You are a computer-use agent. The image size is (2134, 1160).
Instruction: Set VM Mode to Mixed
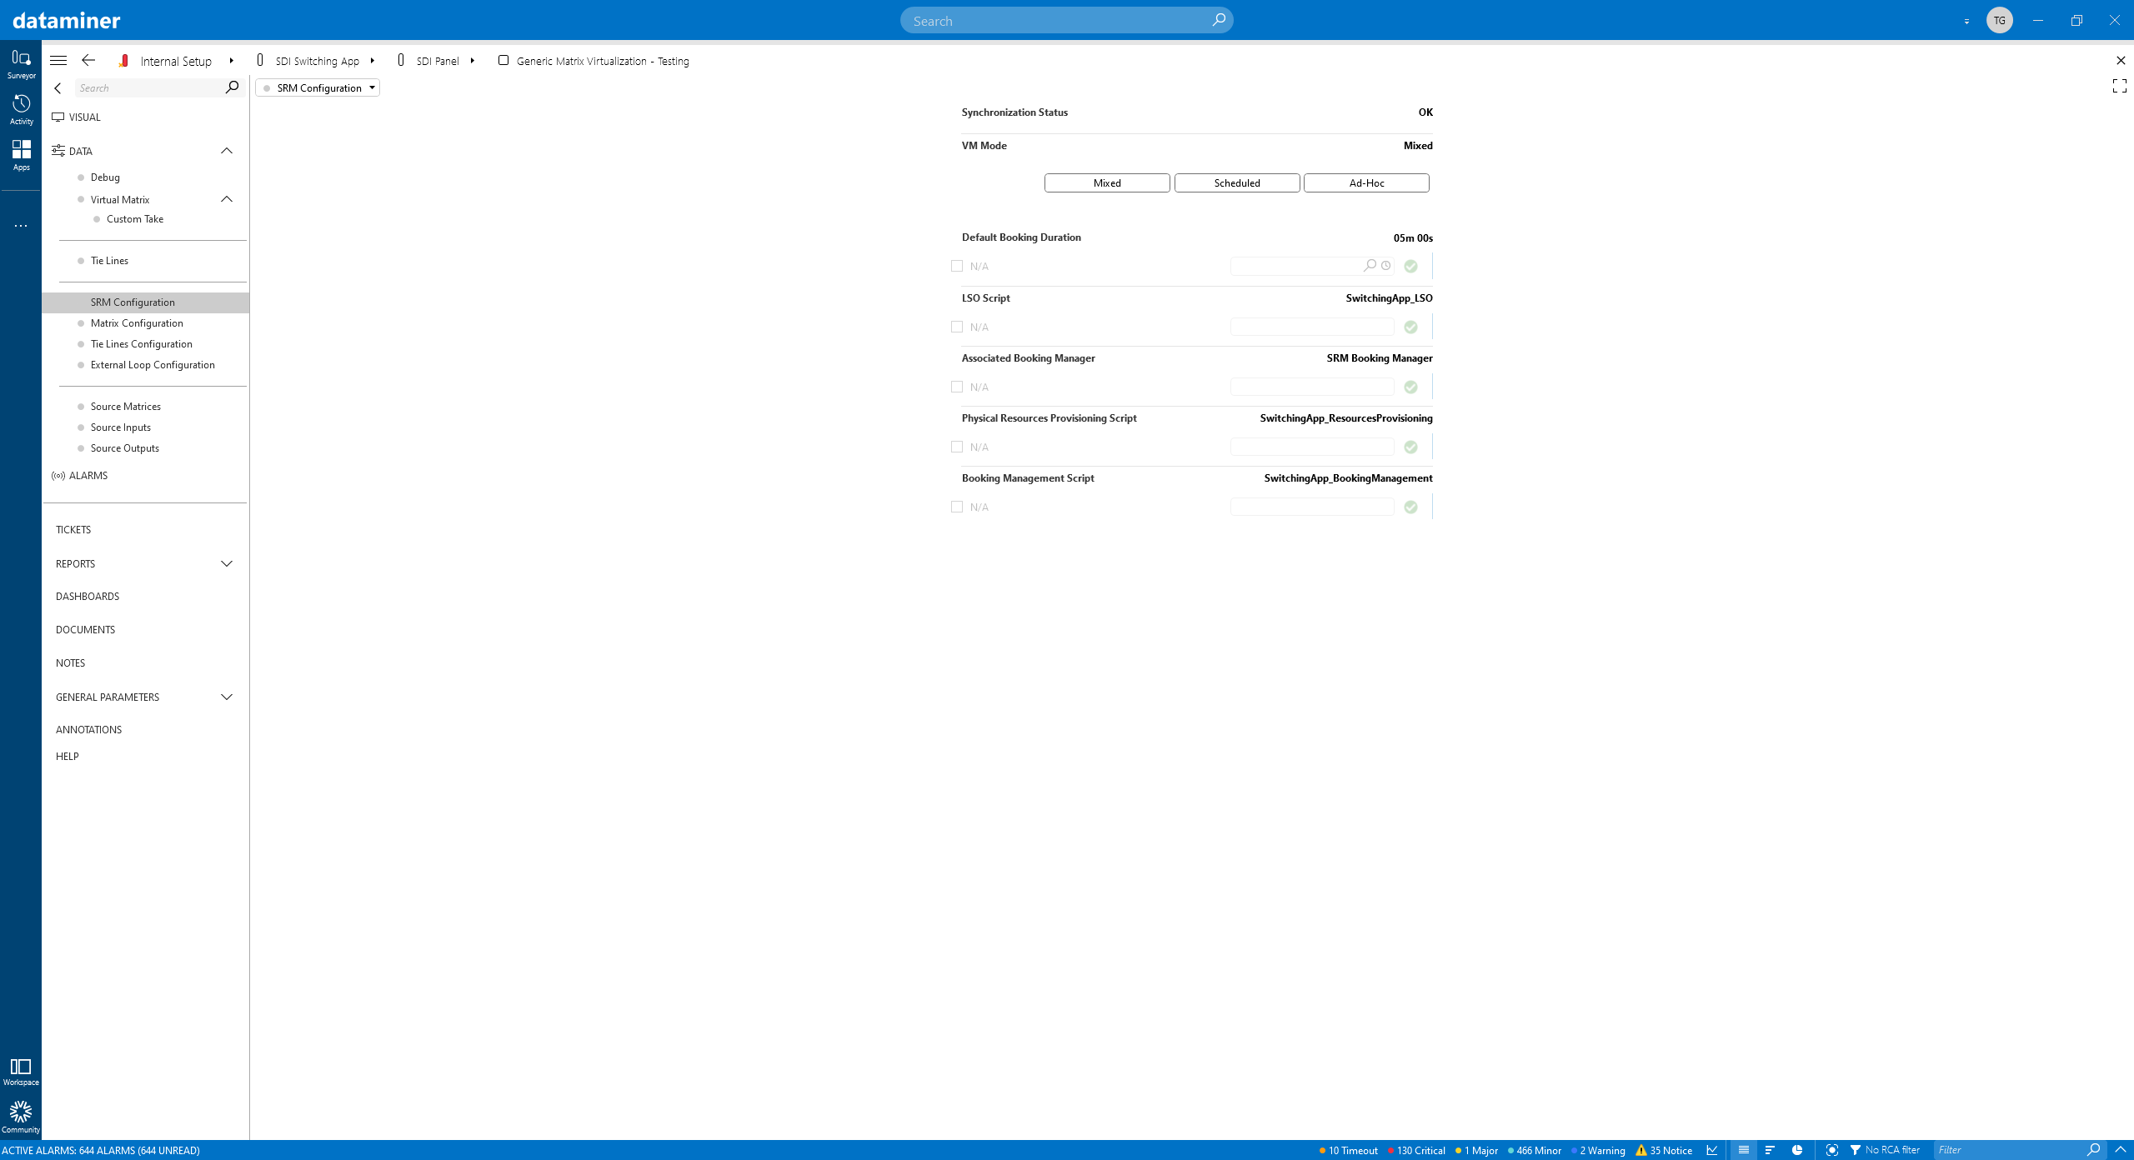tap(1107, 182)
